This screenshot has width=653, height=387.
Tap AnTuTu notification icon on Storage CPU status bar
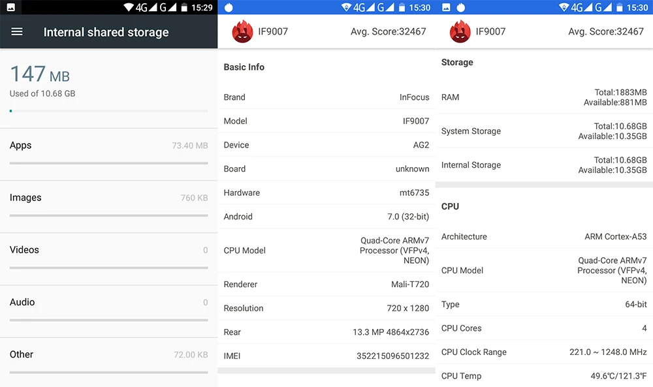[x=460, y=7]
